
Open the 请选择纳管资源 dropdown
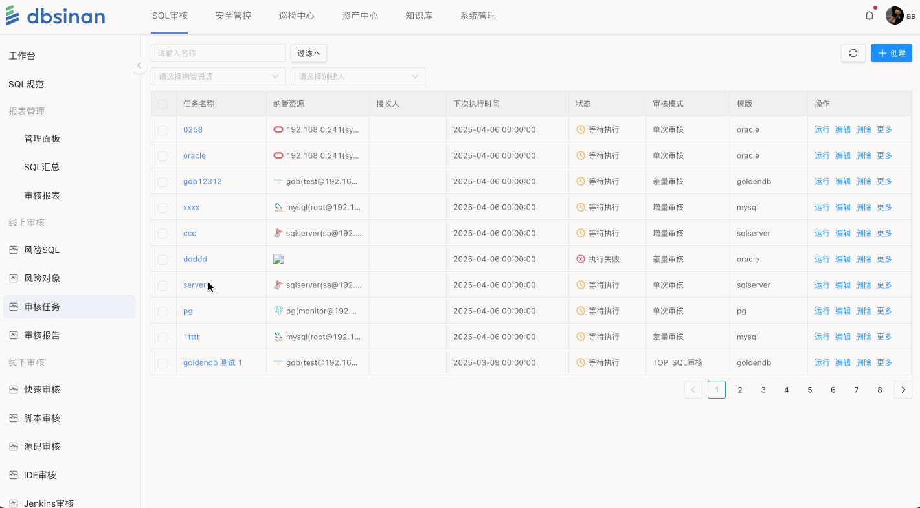(218, 76)
